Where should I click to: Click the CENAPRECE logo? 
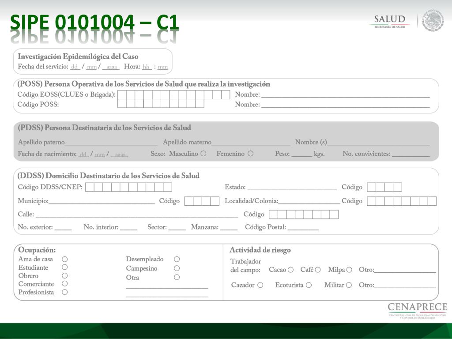pyautogui.click(x=418, y=310)
